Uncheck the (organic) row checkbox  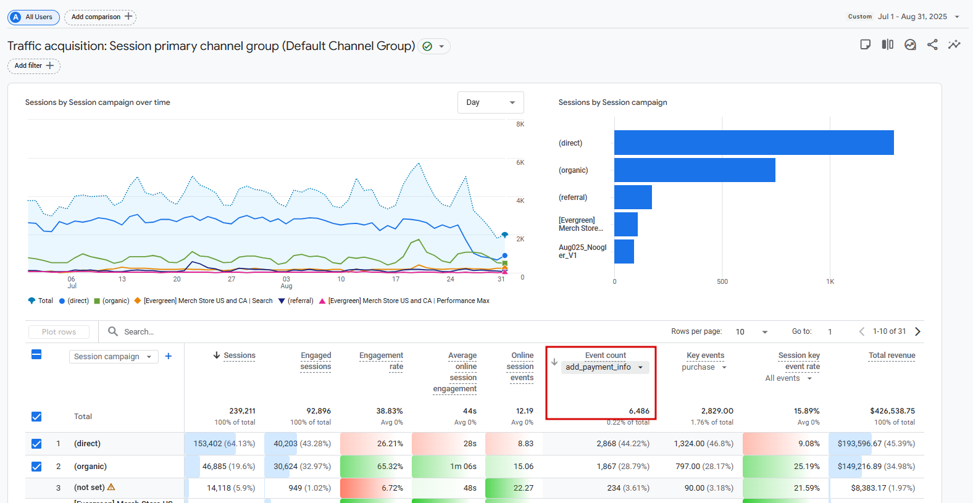point(36,467)
